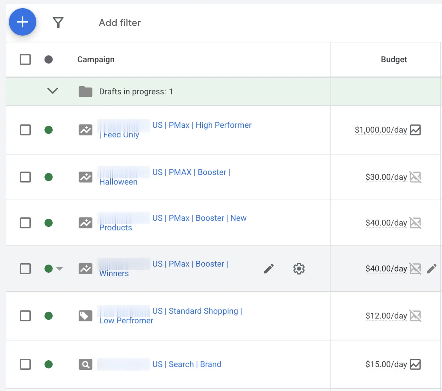Click the green status dot for New Products campaign

click(49, 223)
